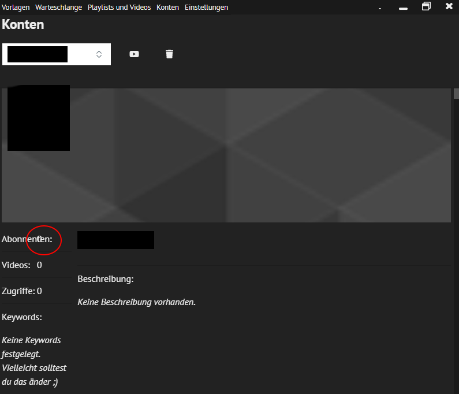Restore down the application window

tap(426, 6)
